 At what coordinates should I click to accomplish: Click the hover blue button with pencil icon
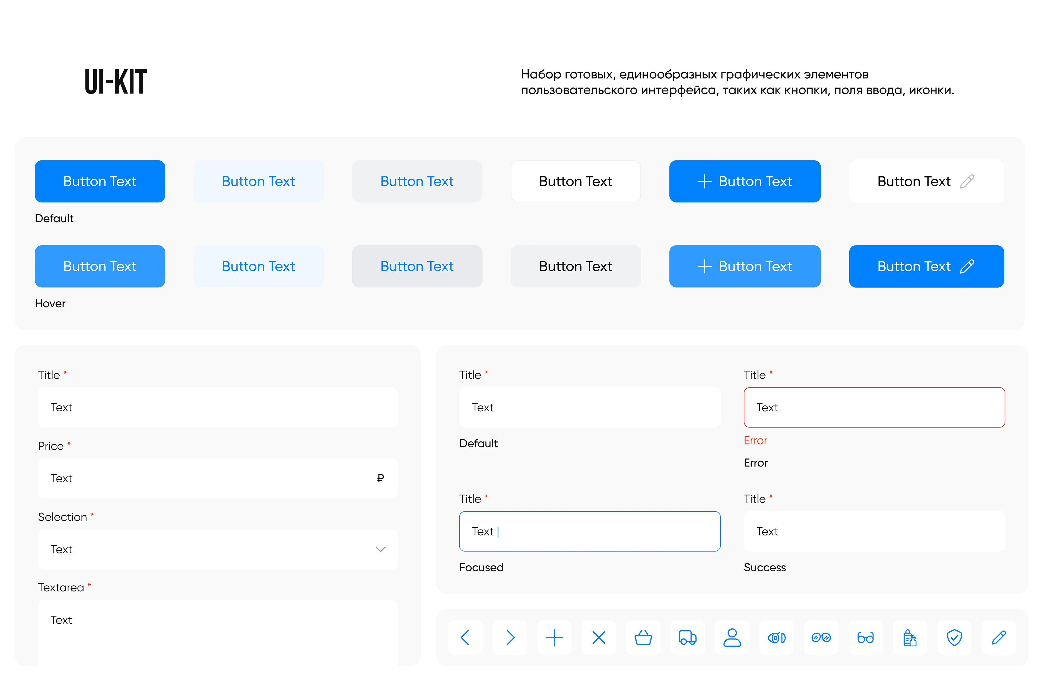926,266
